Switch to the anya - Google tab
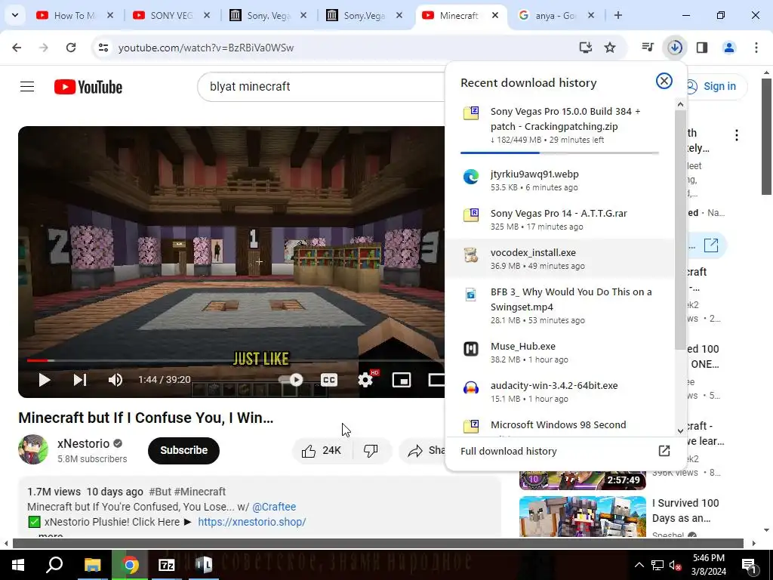Viewport: 773px width, 580px height. point(555,15)
